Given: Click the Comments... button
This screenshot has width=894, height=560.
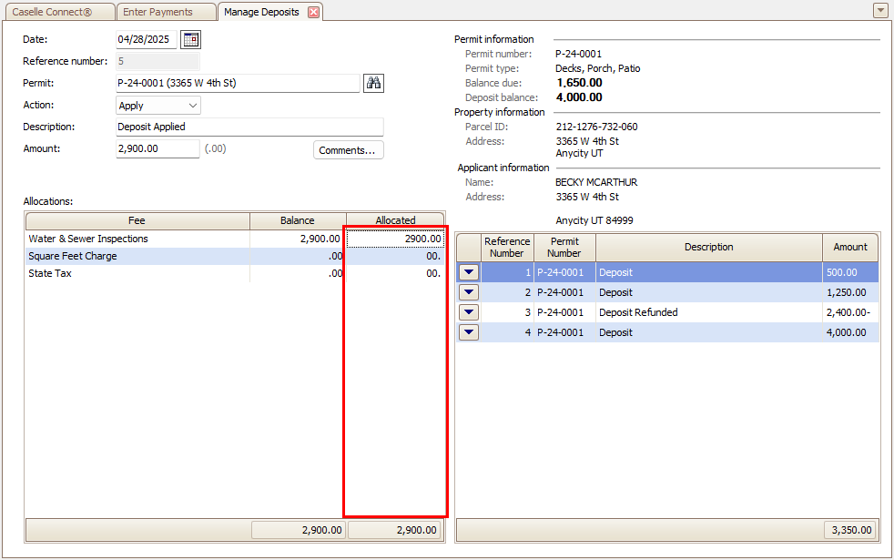Looking at the screenshot, I should (x=348, y=150).
